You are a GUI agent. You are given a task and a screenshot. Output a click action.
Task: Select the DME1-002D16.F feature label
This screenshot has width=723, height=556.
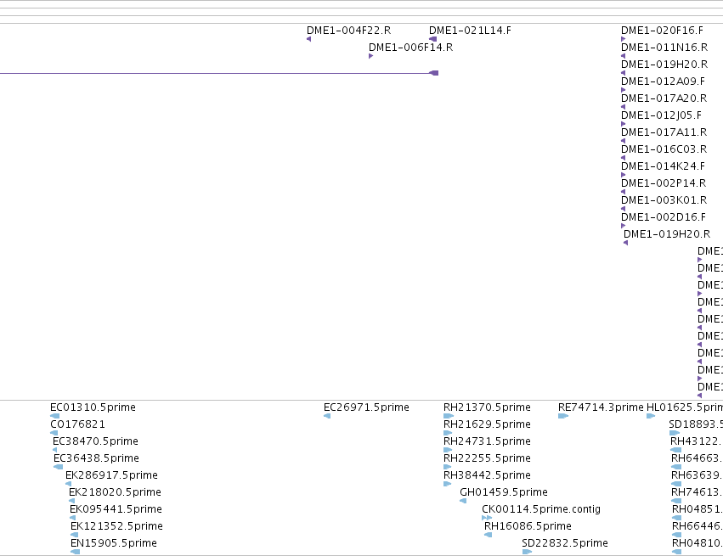click(x=664, y=217)
